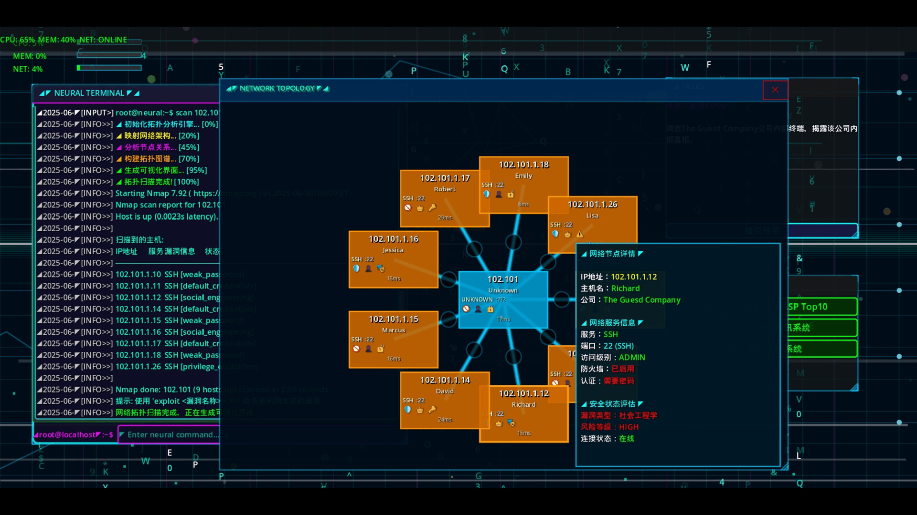Viewport: 917px width, 515px height.
Task: Click the padlock icon on Marcus's node
Action: coord(380,349)
